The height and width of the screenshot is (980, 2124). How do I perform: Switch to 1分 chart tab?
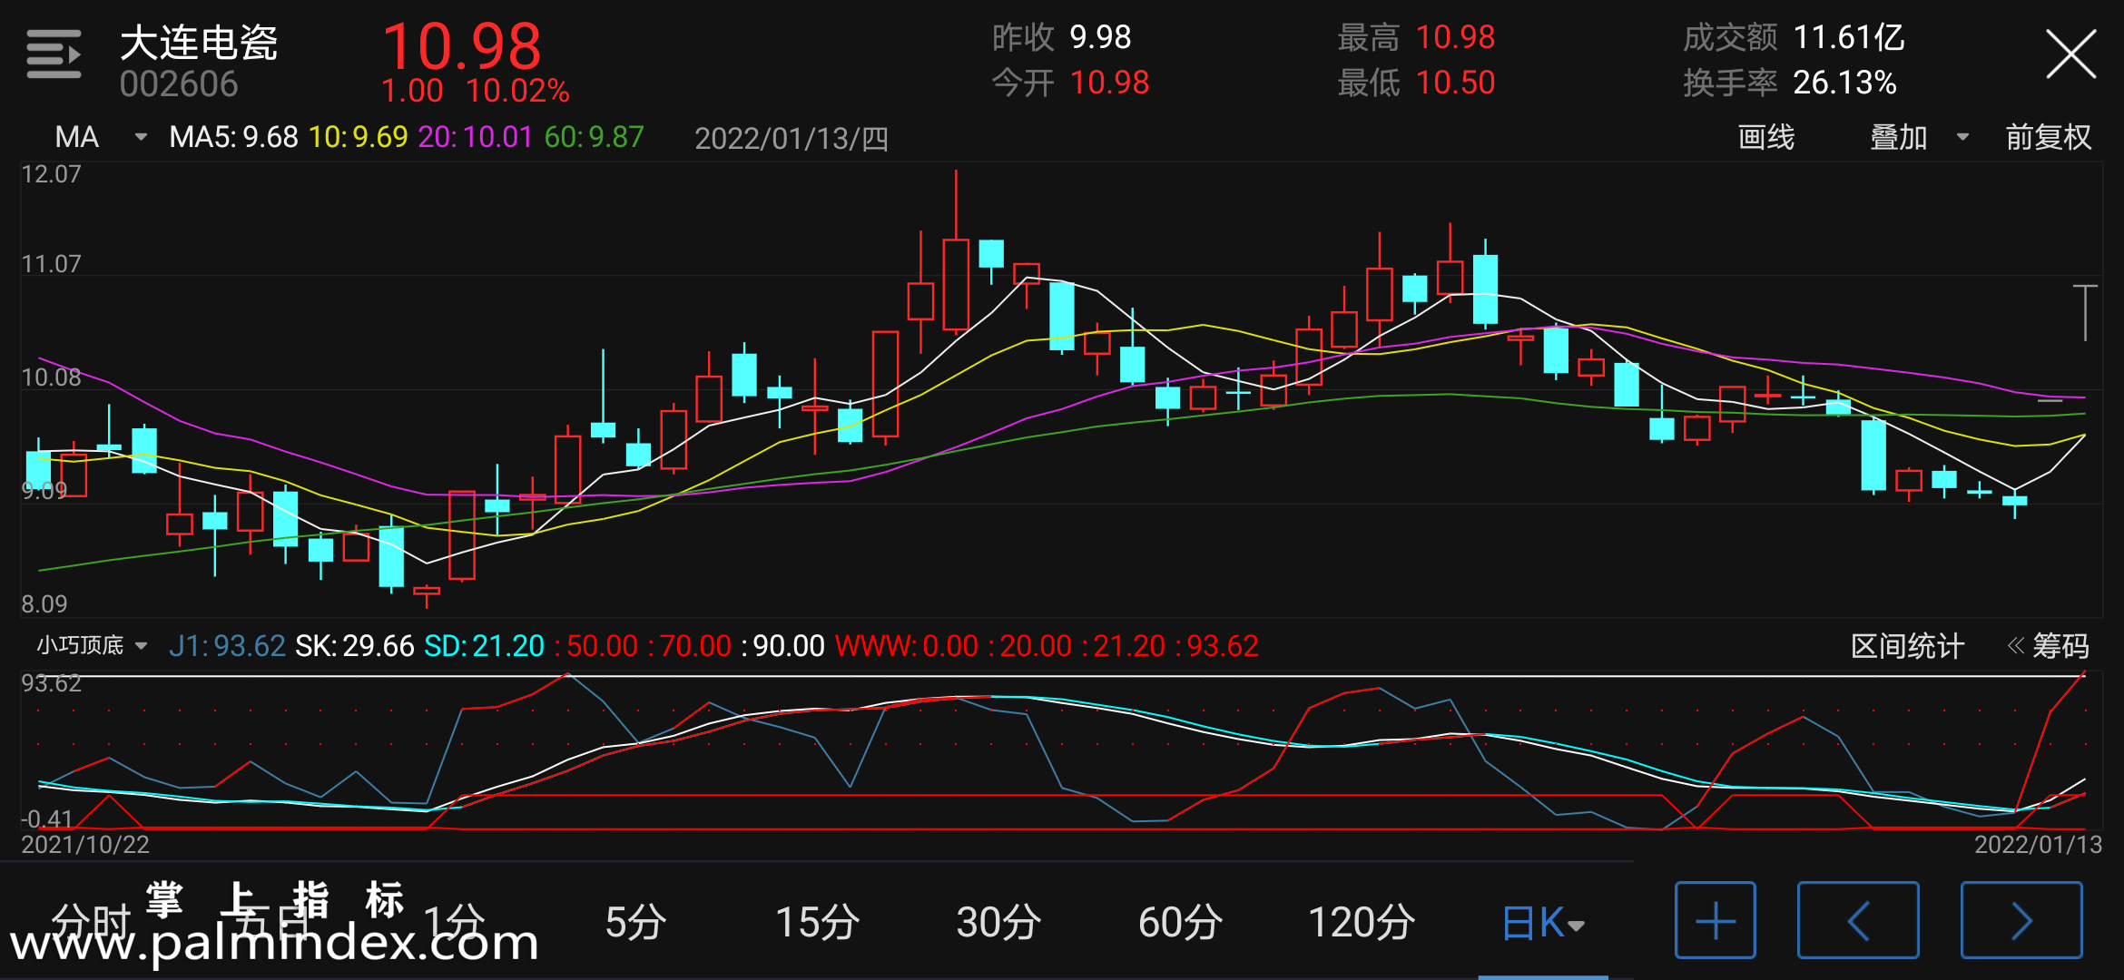(454, 923)
